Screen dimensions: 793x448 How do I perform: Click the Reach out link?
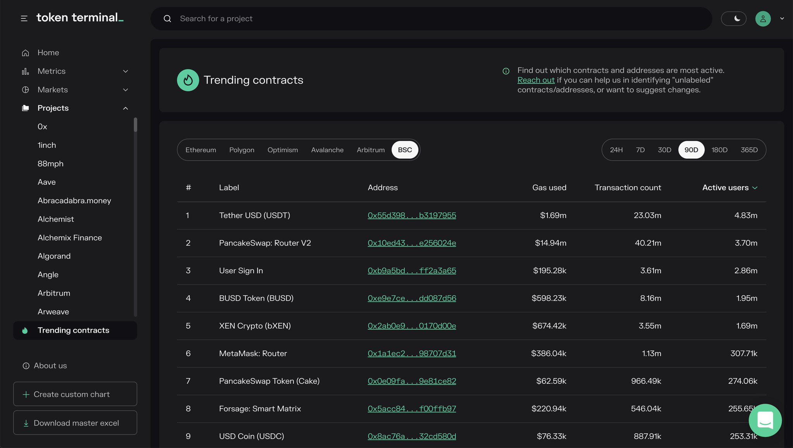tap(536, 80)
